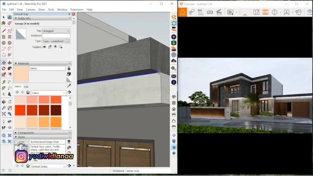This screenshot has height=176, width=313.
Task: Pick the dark brown color swatch
Action: [x=56, y=110]
